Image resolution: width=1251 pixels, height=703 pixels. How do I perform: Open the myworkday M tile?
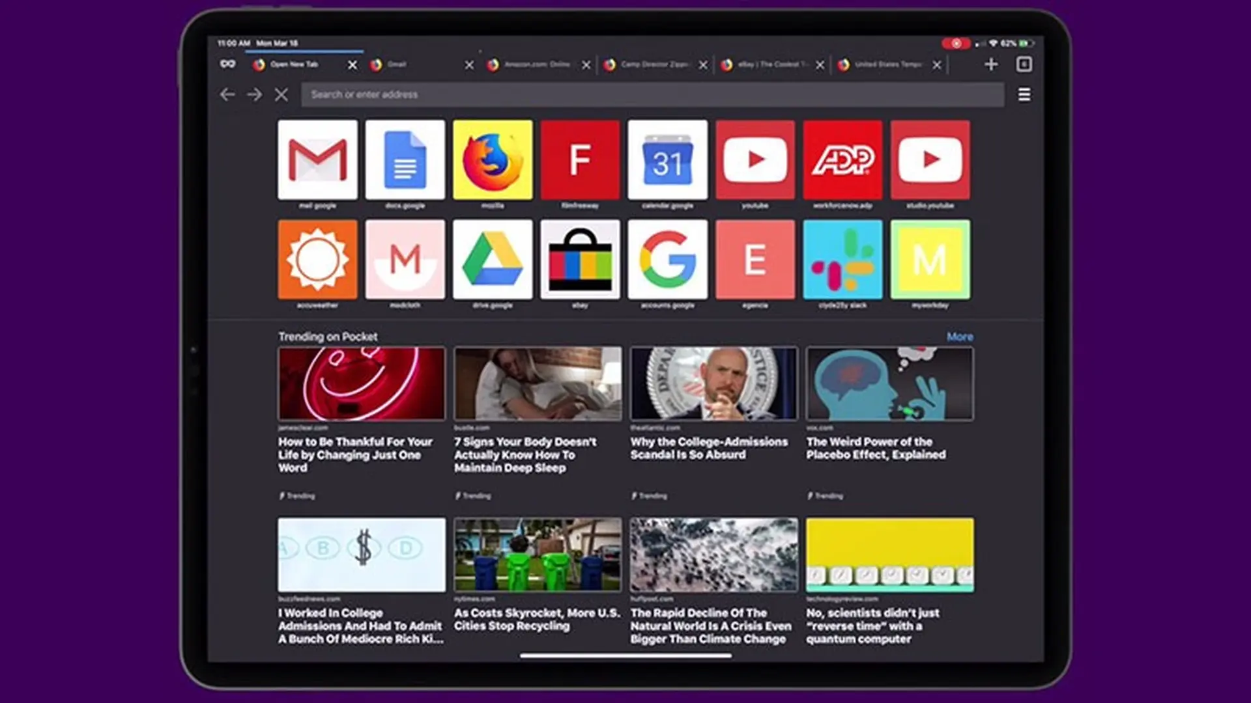[x=930, y=259]
